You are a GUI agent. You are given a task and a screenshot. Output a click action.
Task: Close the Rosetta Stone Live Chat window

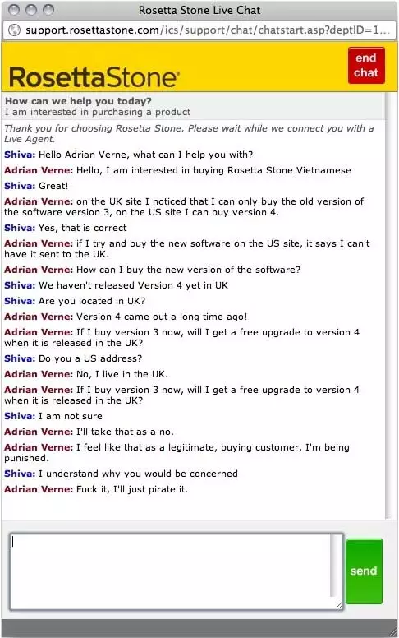tap(14, 10)
